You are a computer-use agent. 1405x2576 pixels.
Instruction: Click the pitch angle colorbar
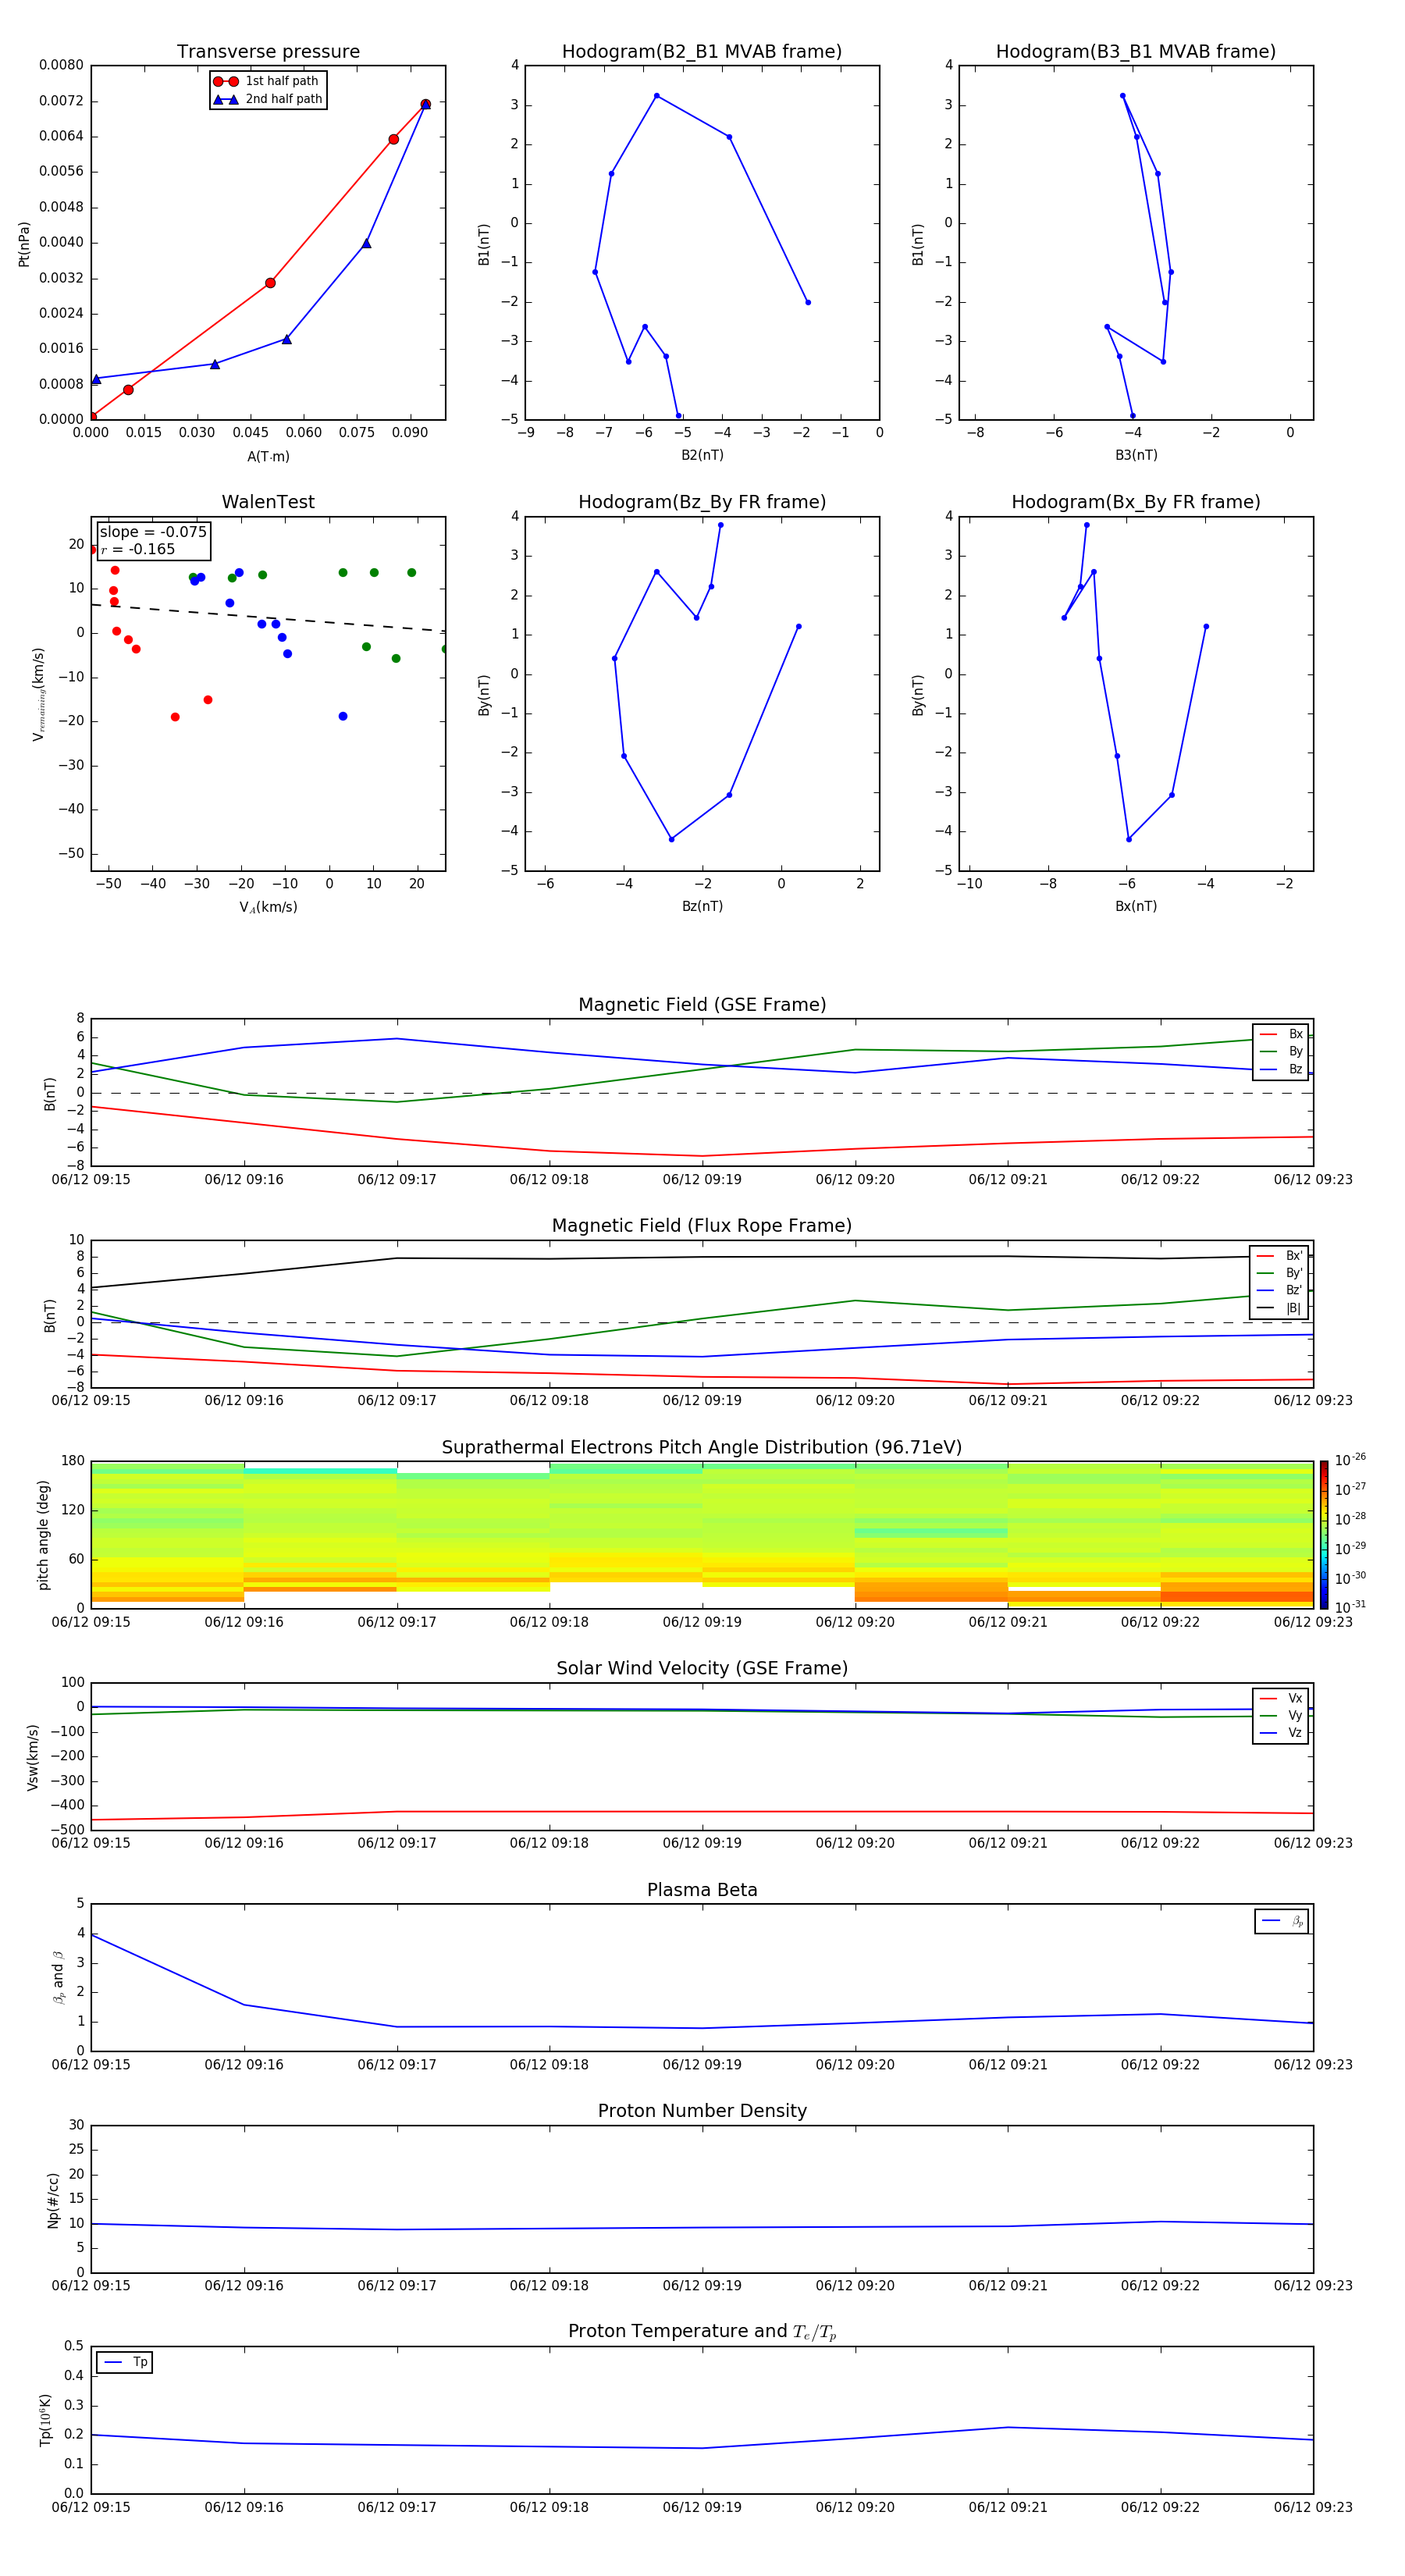[1323, 1535]
